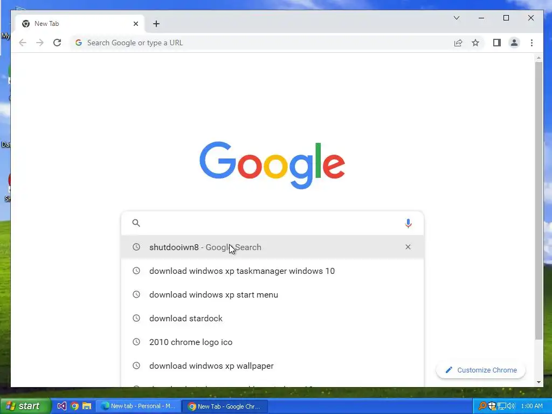Click the search magnifier tray icon
552x414 pixels.
[482, 406]
